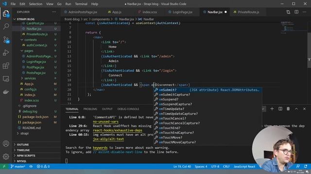Click the notifications bell in status bar
The image size is (311, 174).
[x=306, y=166]
